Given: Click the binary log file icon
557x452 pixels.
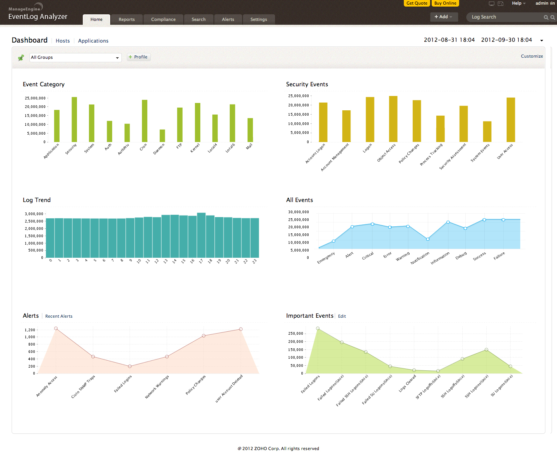Looking at the screenshot, I should [x=501, y=3].
